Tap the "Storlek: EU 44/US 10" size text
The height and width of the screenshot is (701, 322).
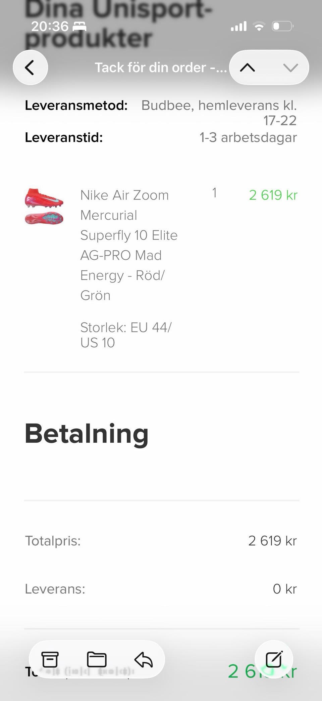[x=126, y=335]
